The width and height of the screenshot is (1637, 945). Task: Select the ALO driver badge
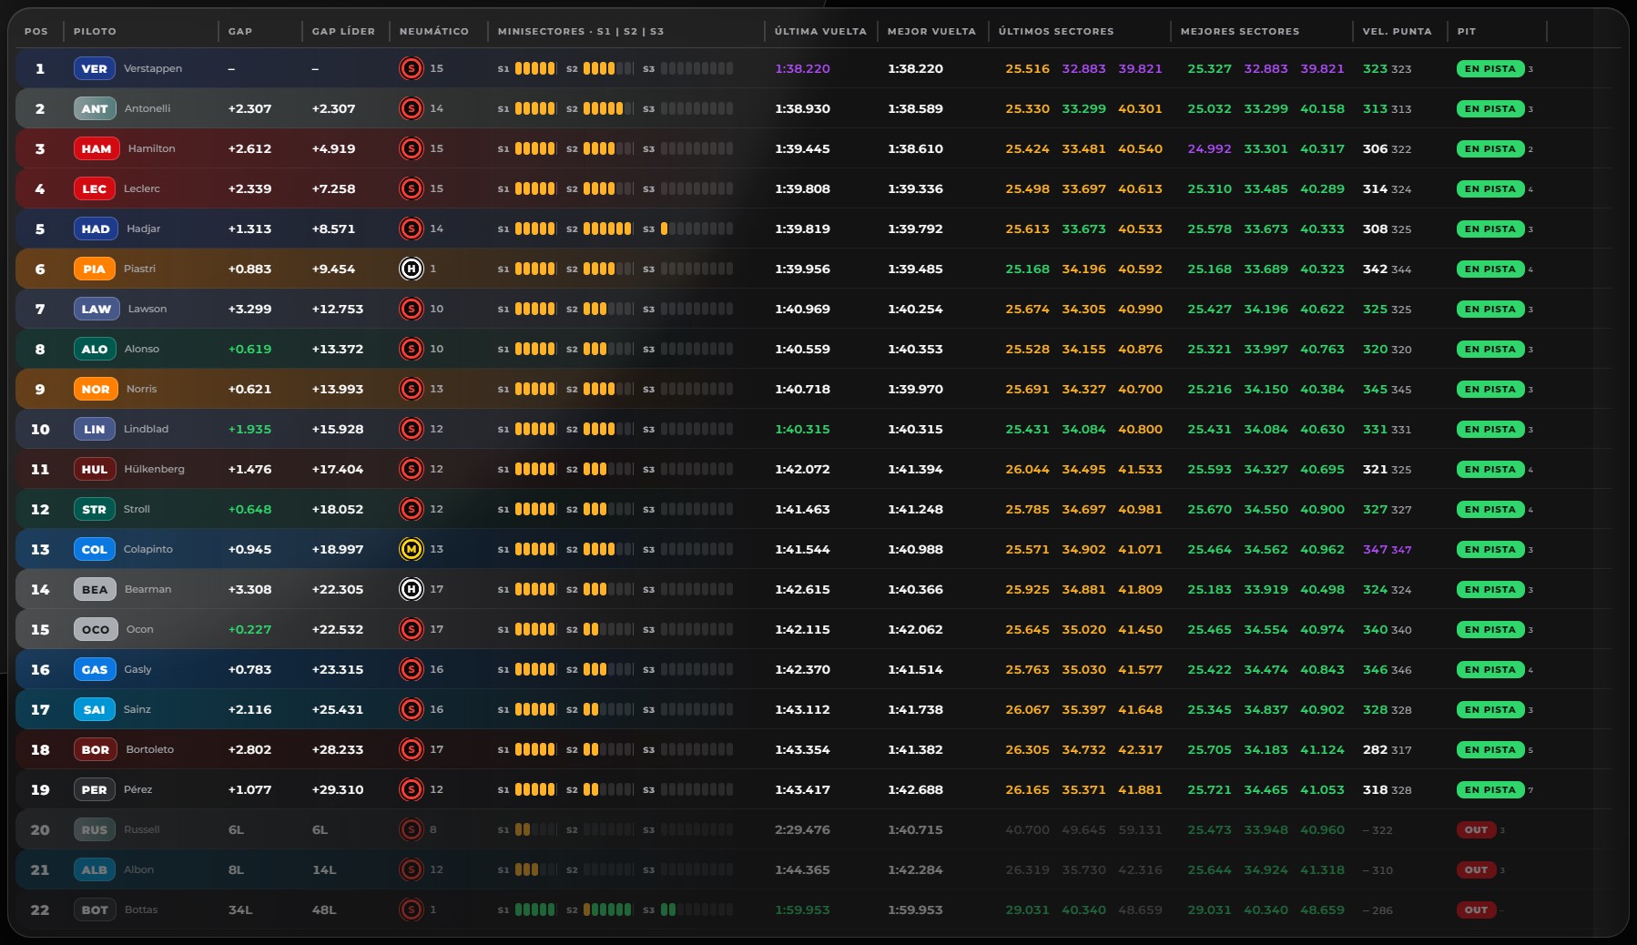pyautogui.click(x=95, y=349)
